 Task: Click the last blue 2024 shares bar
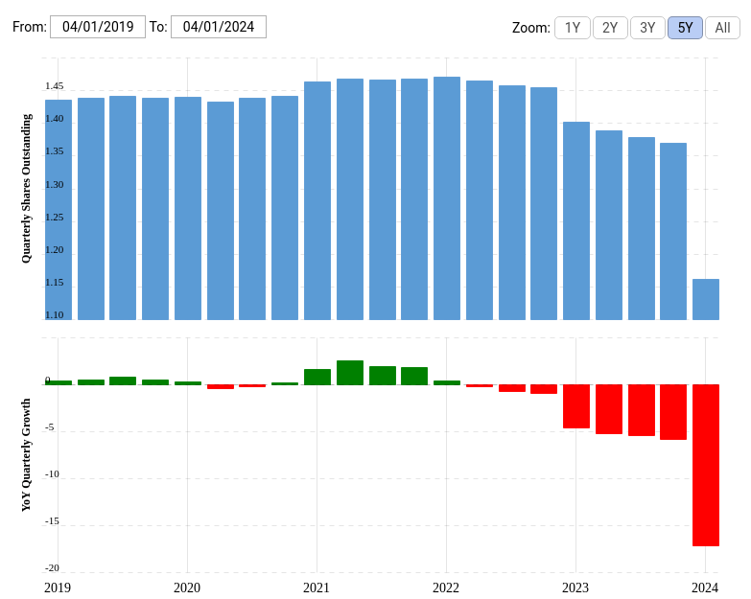(706, 299)
